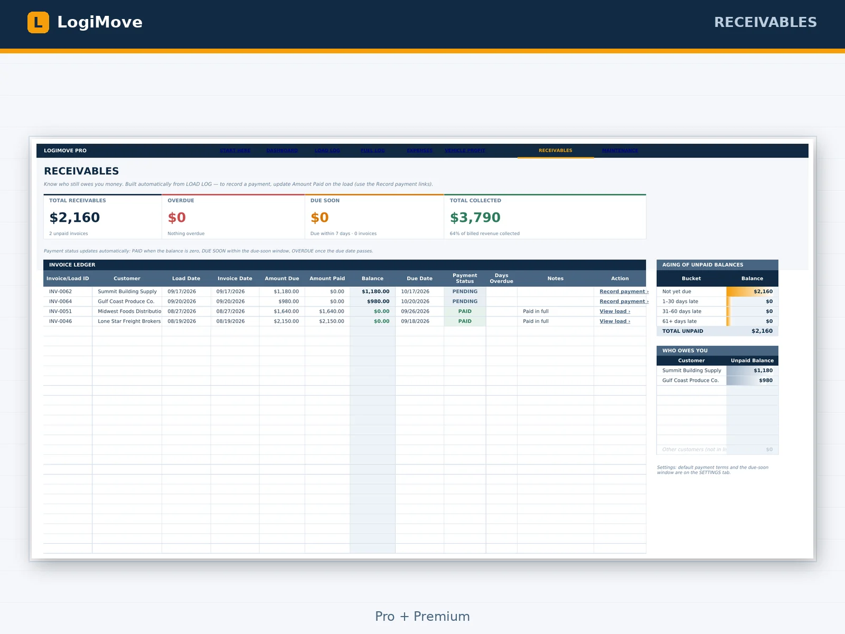This screenshot has height=634, width=845.
Task: Click the PENDING status for INV-0062
Action: pos(465,292)
